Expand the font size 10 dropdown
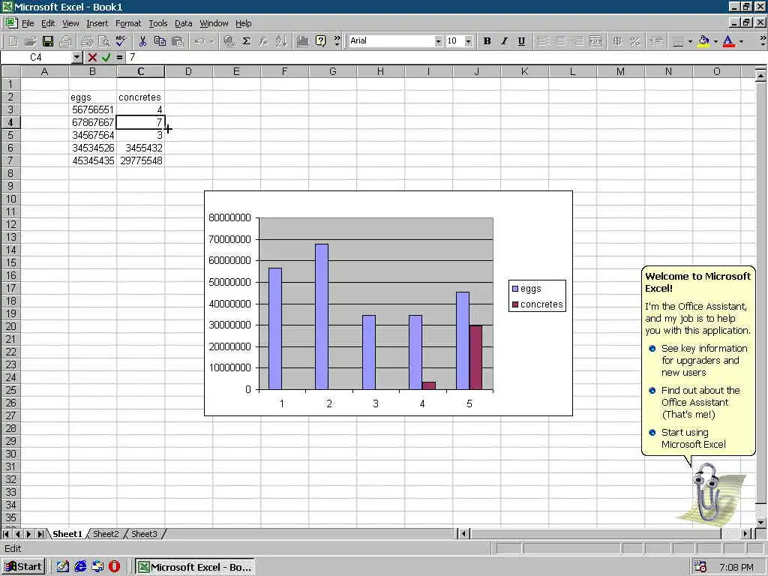 (468, 41)
